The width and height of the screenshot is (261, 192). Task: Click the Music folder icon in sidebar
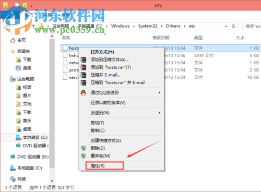(x=18, y=121)
